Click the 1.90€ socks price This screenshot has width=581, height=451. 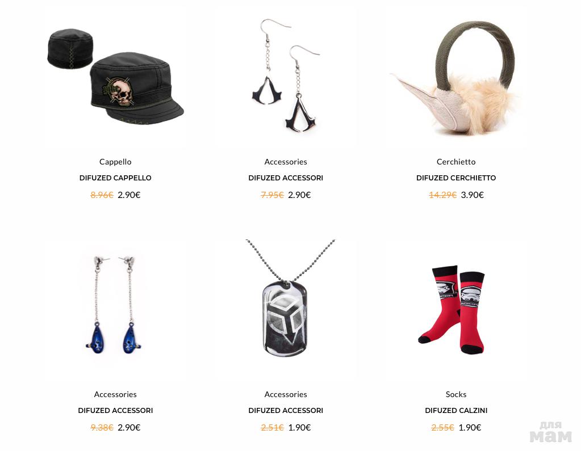point(470,428)
